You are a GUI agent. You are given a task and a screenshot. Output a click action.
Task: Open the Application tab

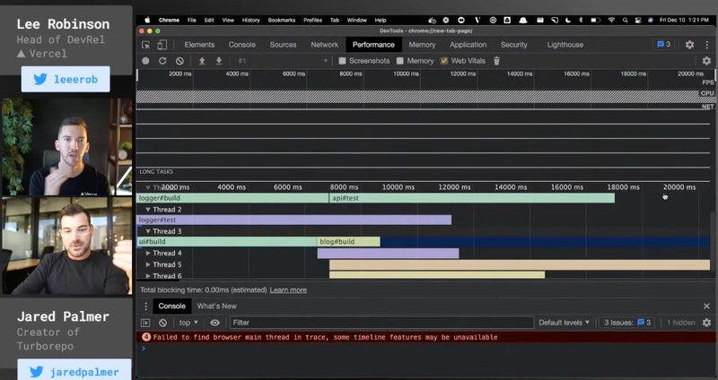pos(468,45)
